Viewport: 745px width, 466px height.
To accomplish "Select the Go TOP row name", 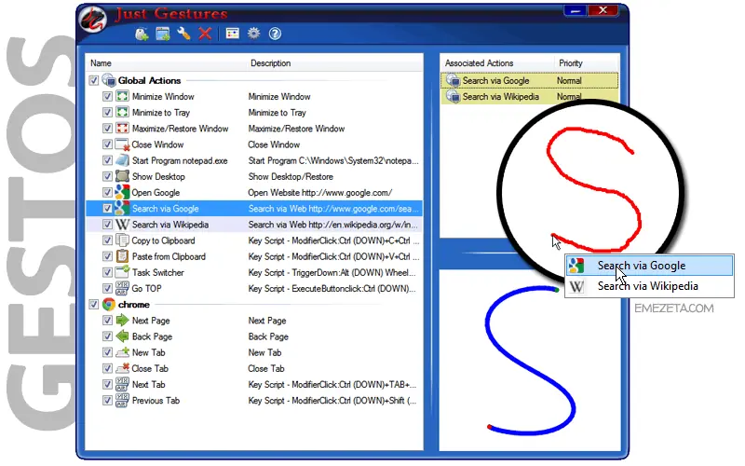I will [147, 289].
